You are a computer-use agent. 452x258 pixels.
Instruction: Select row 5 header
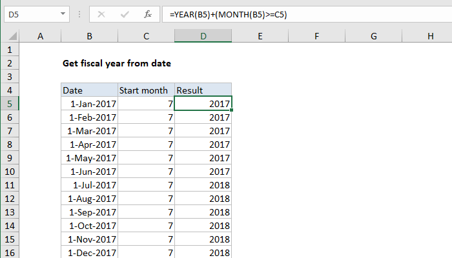pyautogui.click(x=10, y=103)
